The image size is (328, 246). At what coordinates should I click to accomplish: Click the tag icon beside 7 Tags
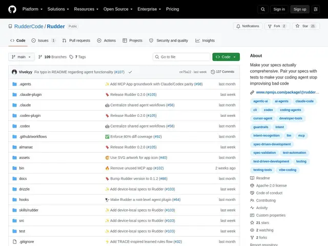pos(71,57)
